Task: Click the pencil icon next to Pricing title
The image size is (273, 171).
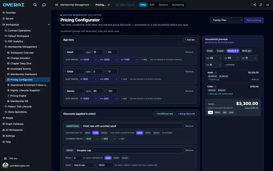Action: click(109, 5)
